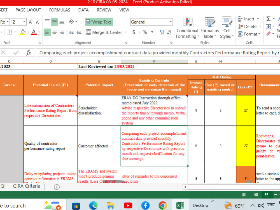The image size is (280, 210).
Task: Click the Merge & Center button
Action: pyautogui.click(x=104, y=32)
